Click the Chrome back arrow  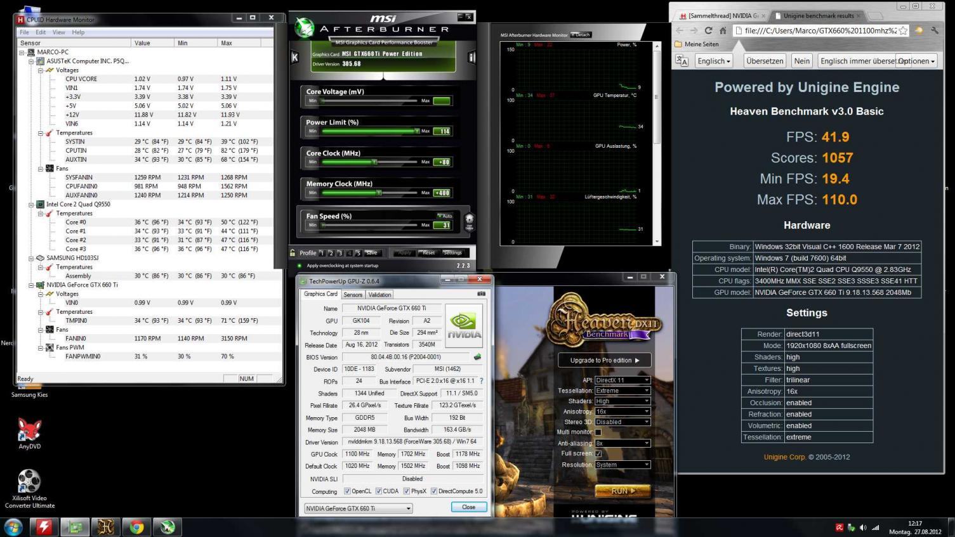680,30
